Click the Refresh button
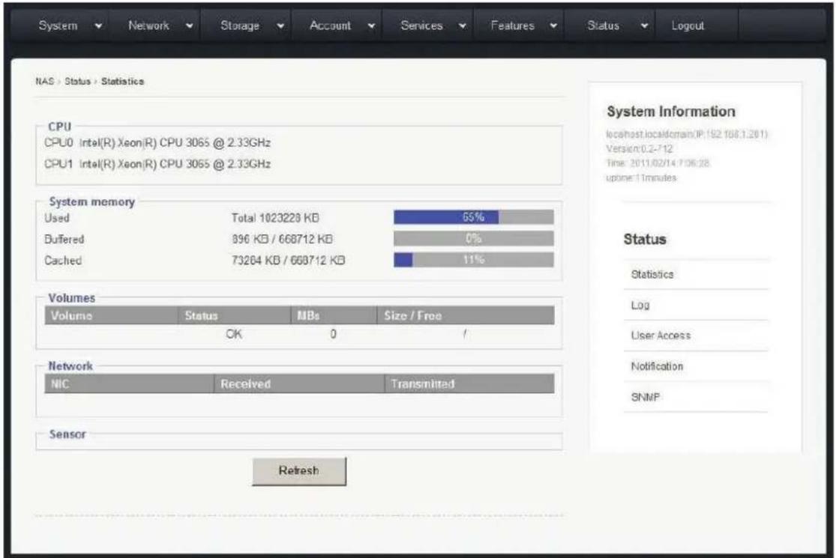The image size is (836, 558). point(299,471)
